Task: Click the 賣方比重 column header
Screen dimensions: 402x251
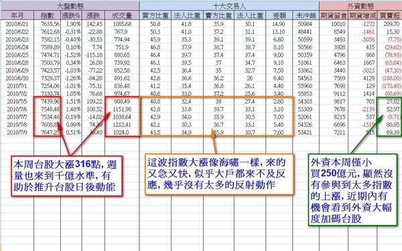Action: 218,15
